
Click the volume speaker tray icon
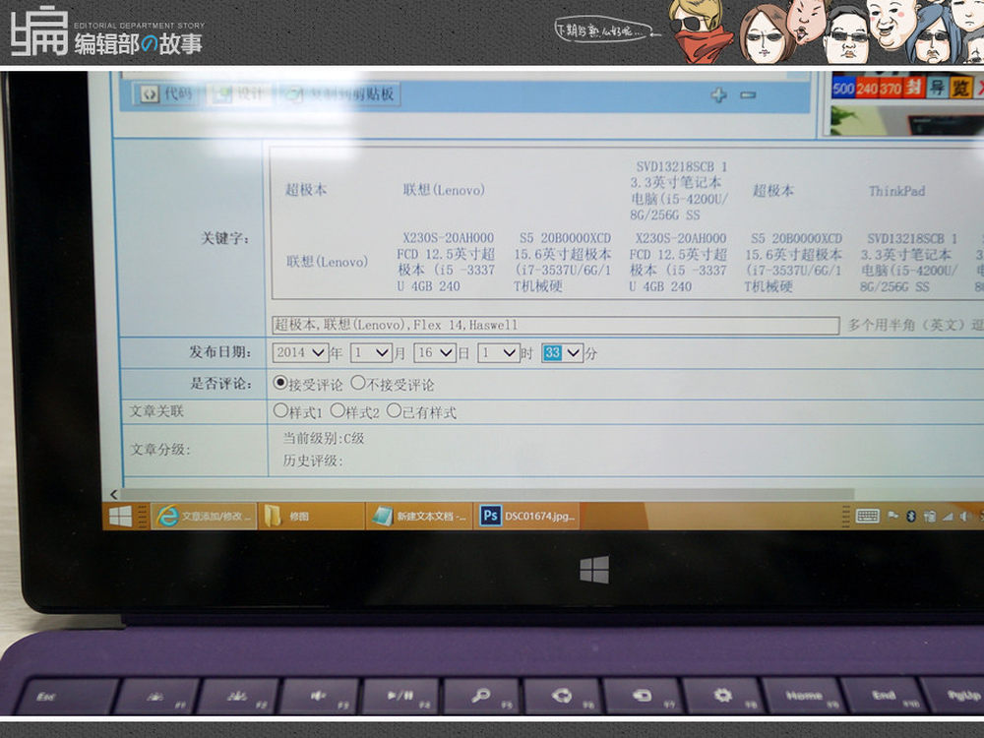965,516
